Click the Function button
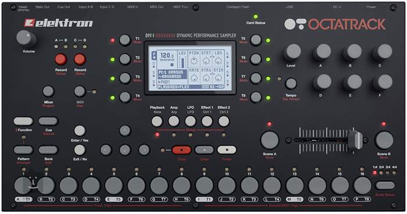Image resolution: width=407 pixels, height=214 pixels. [x=23, y=121]
